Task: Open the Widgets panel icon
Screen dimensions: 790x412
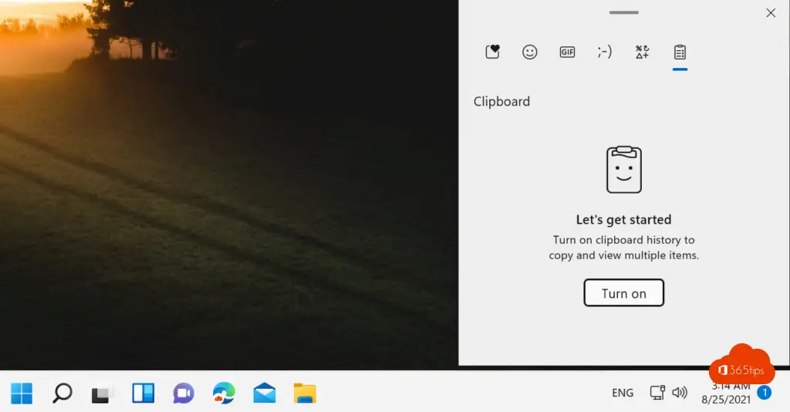Action: click(x=143, y=393)
